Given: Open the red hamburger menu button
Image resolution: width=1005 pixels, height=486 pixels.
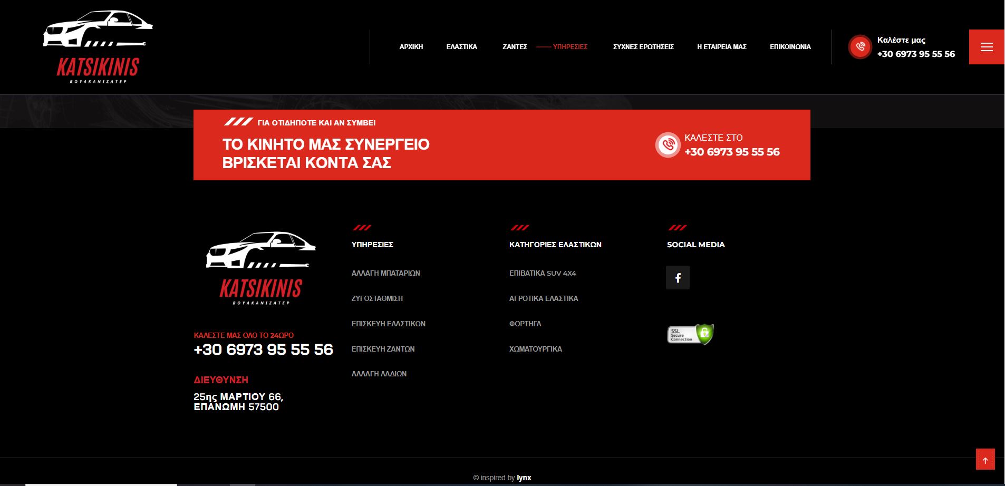Looking at the screenshot, I should click(987, 47).
